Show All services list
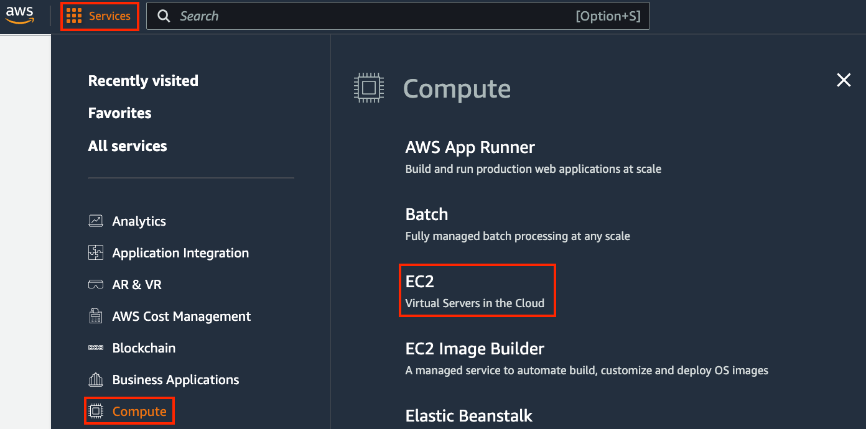866x429 pixels. (x=128, y=146)
